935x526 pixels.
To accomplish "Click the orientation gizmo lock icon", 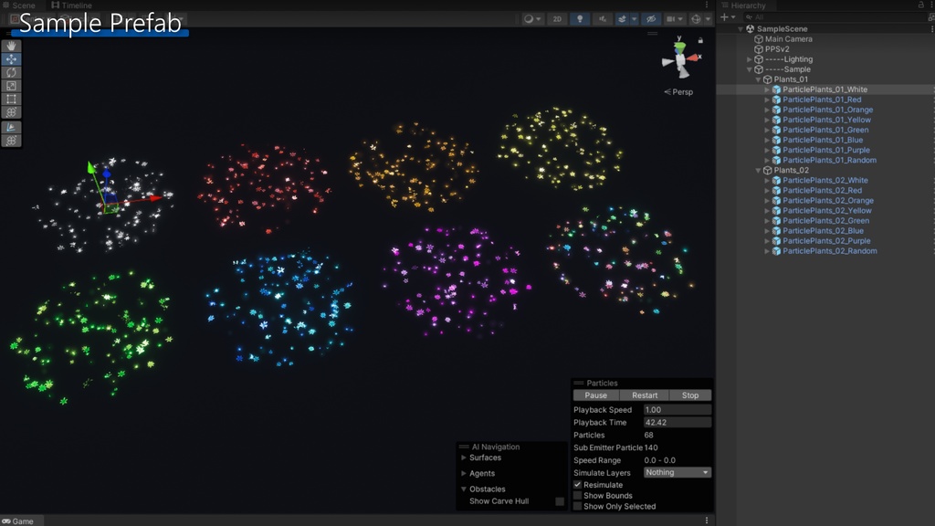I will click(700, 40).
